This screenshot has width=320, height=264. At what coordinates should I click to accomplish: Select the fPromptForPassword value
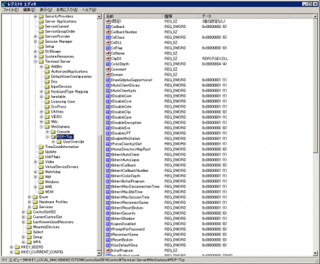tap(128, 229)
